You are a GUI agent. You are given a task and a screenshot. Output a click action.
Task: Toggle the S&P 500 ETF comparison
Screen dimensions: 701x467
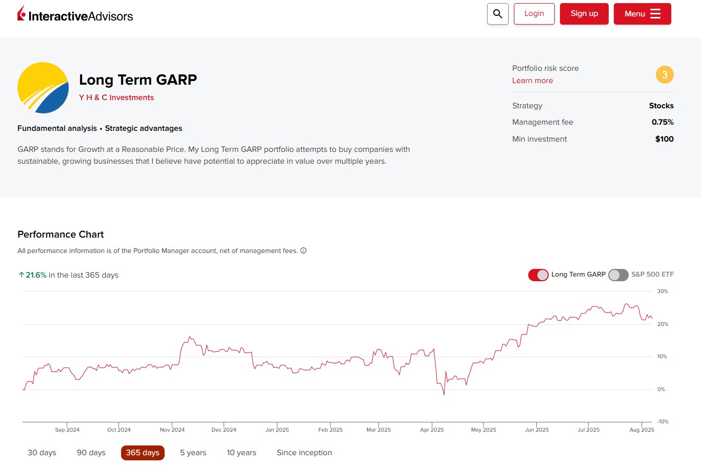click(618, 275)
